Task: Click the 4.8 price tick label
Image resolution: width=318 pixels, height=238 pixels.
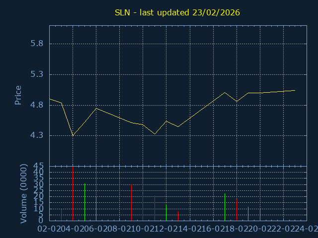Action: 37,105
